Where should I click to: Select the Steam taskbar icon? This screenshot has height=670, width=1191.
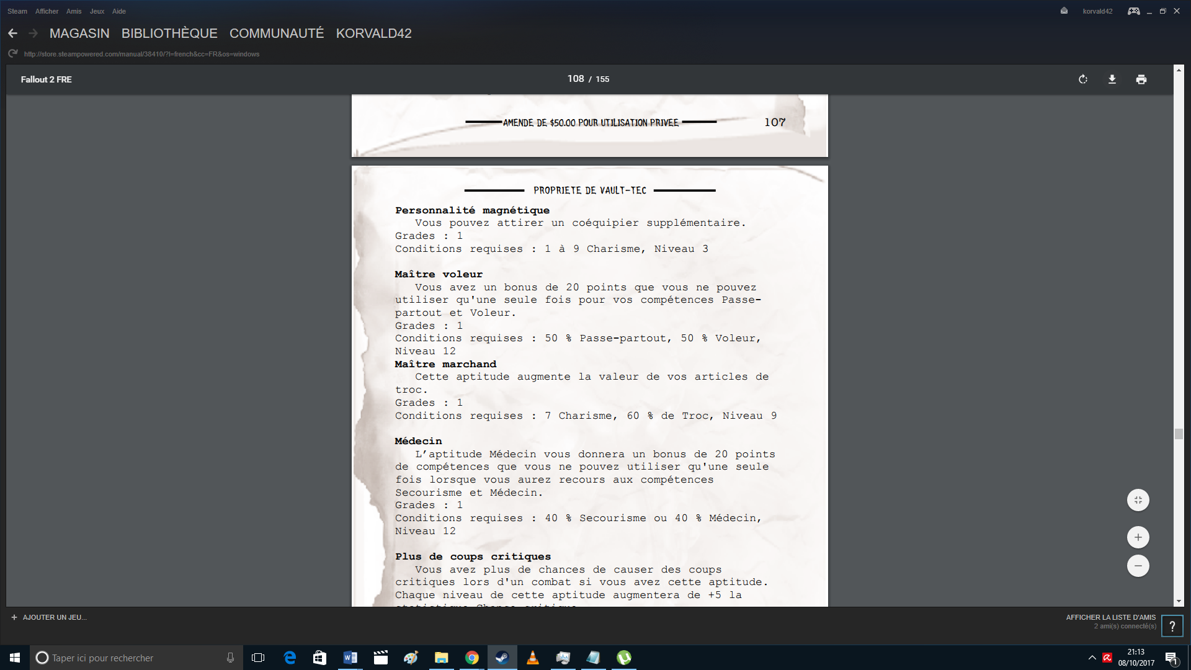click(502, 658)
